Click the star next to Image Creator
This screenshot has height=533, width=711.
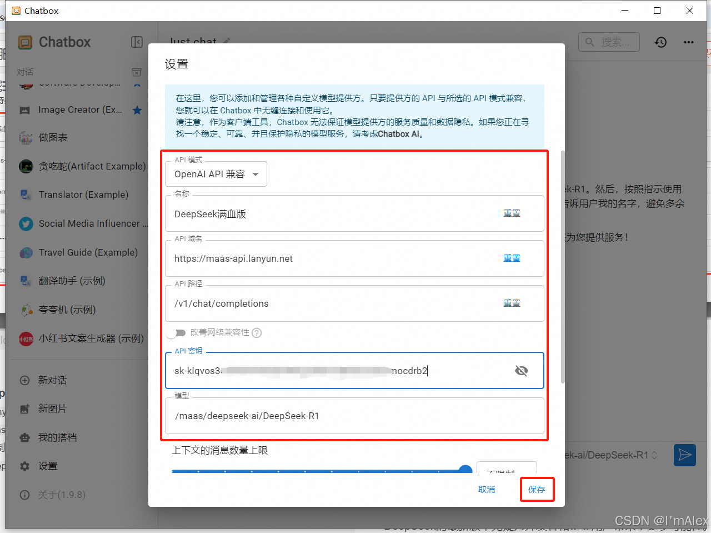coord(137,110)
